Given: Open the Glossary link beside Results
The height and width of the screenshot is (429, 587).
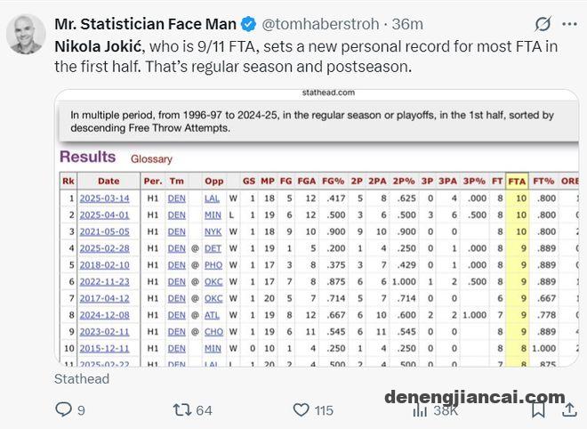Looking at the screenshot, I should tap(151, 158).
